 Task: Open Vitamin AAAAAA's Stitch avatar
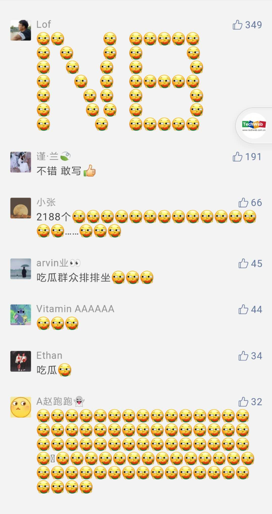21,315
